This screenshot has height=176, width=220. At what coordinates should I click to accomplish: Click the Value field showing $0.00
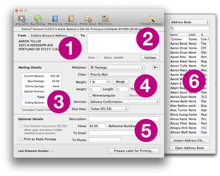(x=97, y=126)
